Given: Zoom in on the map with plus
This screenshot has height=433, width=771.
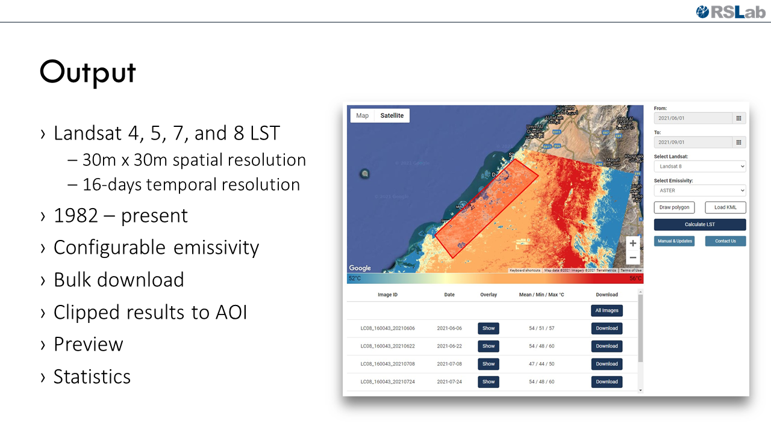Looking at the screenshot, I should point(632,244).
